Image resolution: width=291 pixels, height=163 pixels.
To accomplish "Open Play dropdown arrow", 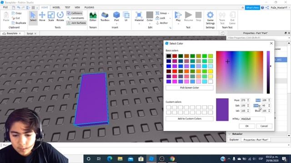I will 178,24.
